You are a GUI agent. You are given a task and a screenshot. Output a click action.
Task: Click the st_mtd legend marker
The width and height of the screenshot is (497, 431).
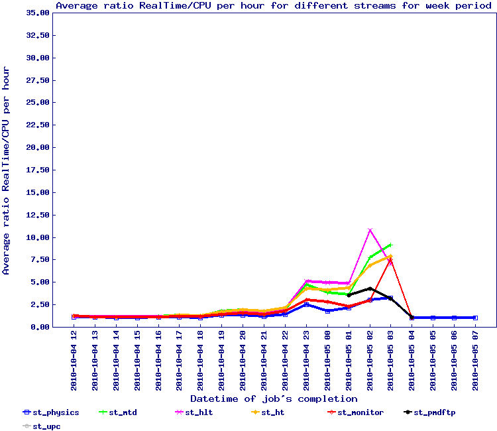tap(103, 412)
